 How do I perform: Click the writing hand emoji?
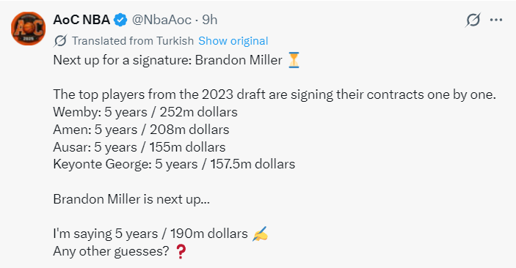point(260,234)
